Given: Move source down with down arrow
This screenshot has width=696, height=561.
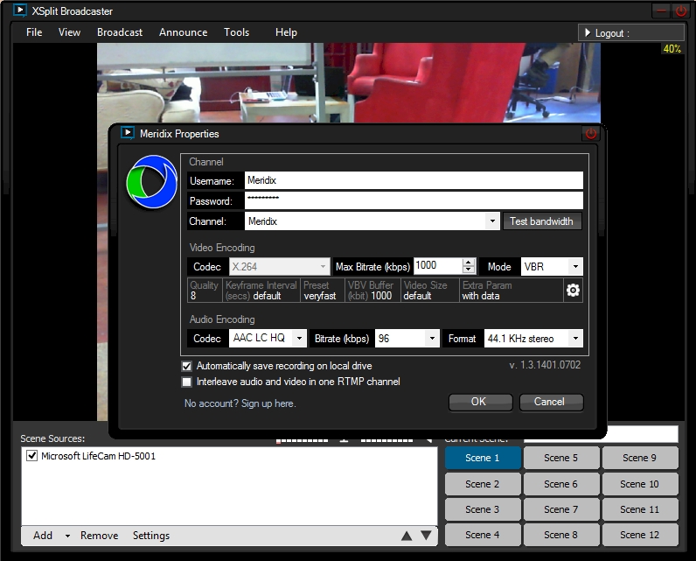Looking at the screenshot, I should tap(427, 536).
